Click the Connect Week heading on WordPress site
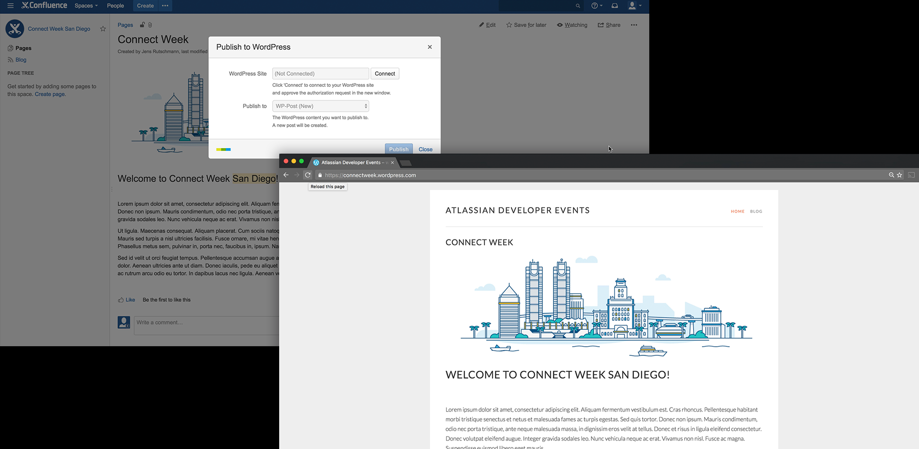This screenshot has height=449, width=919. [x=479, y=242]
